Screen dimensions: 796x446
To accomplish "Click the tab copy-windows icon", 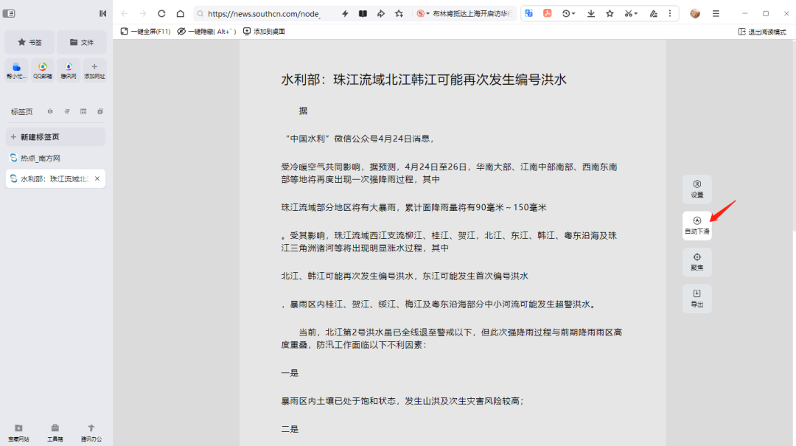I will 100,111.
